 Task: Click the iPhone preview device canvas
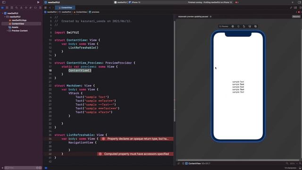[x=238, y=86]
